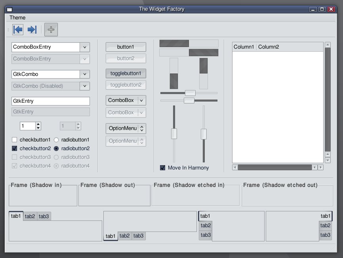Click the upper horizontal slider handle
This screenshot has height=258, width=343.
point(190,93)
